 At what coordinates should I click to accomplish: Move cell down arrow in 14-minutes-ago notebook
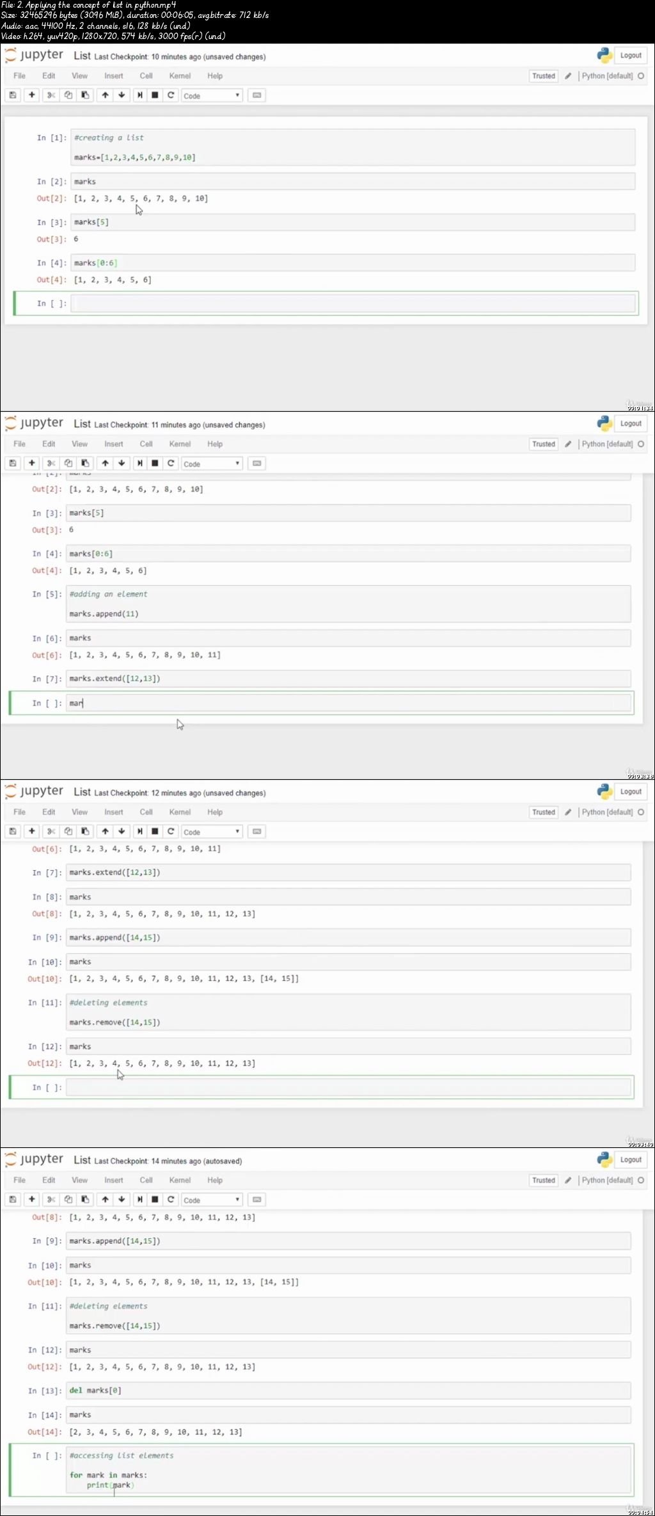pos(122,1200)
